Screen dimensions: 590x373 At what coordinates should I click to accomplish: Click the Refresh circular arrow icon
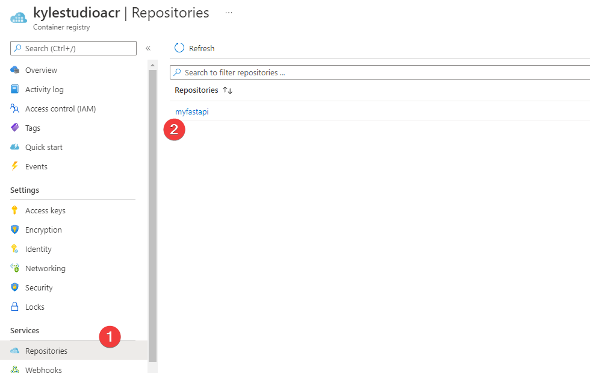(x=179, y=48)
